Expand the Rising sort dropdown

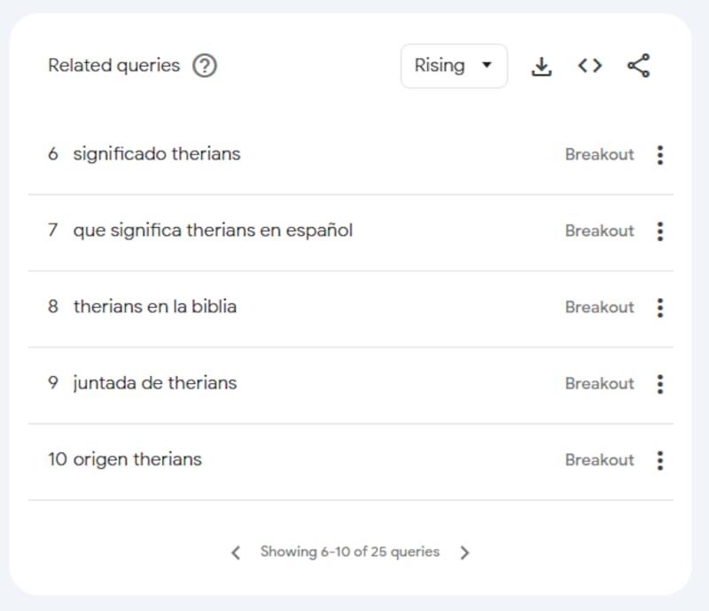454,66
